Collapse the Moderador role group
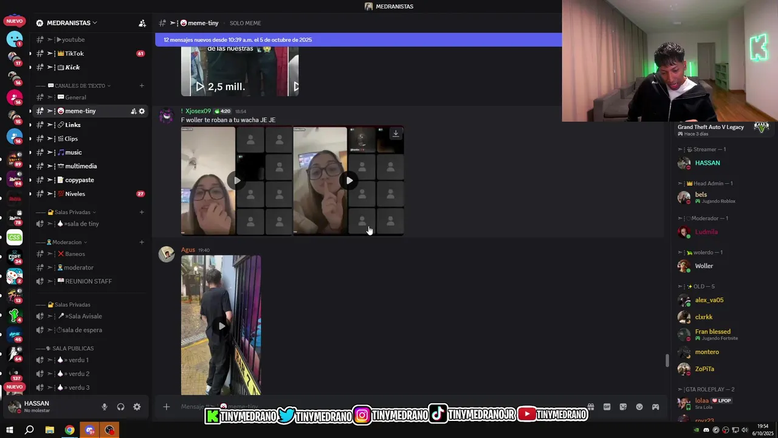 (x=703, y=218)
